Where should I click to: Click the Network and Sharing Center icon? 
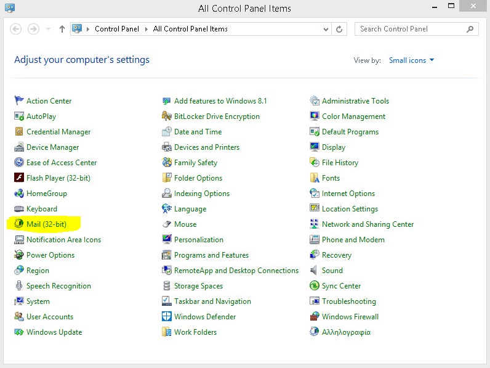(x=315, y=224)
